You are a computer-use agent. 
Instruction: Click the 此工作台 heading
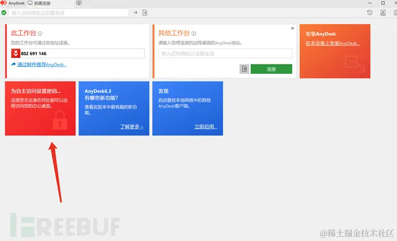pyautogui.click(x=23, y=33)
